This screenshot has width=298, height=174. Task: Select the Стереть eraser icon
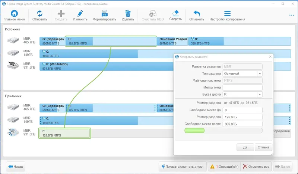click(175, 13)
